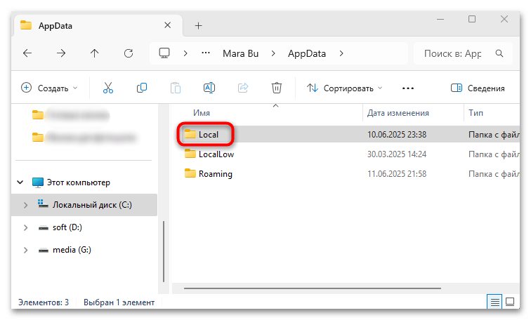
Task: Select the AppData tab
Action: (x=98, y=26)
